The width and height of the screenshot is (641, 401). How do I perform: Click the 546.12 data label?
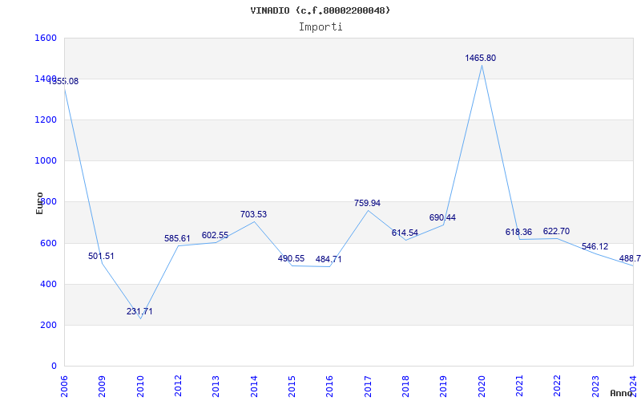coord(595,247)
